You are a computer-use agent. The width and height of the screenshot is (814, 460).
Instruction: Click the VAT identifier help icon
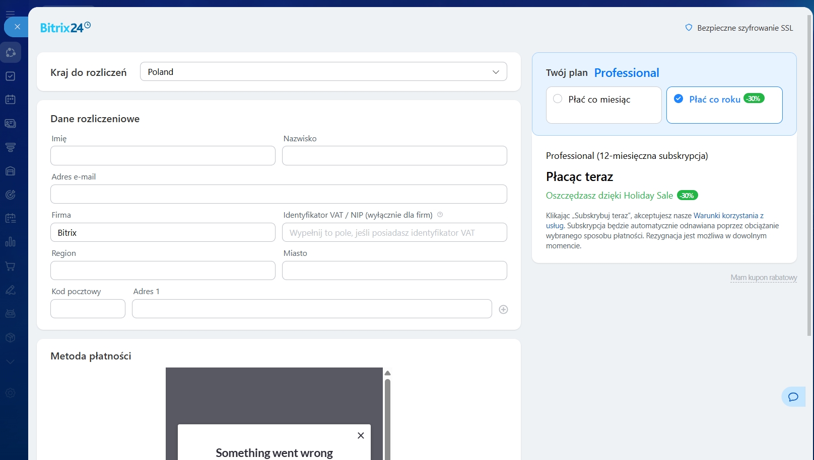440,215
